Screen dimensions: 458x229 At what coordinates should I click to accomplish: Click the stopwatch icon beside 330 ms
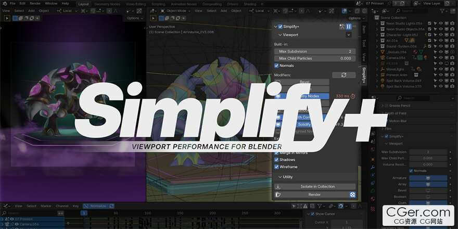(353, 96)
